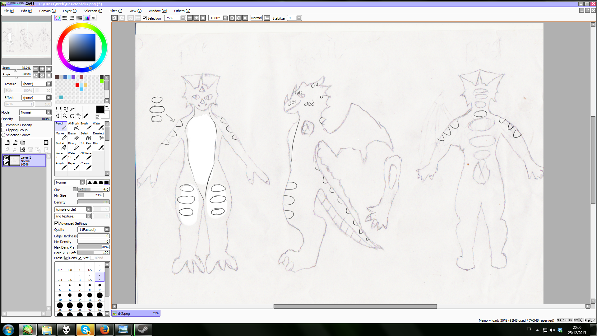Choose the lasso selection tool
Viewport: 597px width, 336px height.
click(65, 109)
